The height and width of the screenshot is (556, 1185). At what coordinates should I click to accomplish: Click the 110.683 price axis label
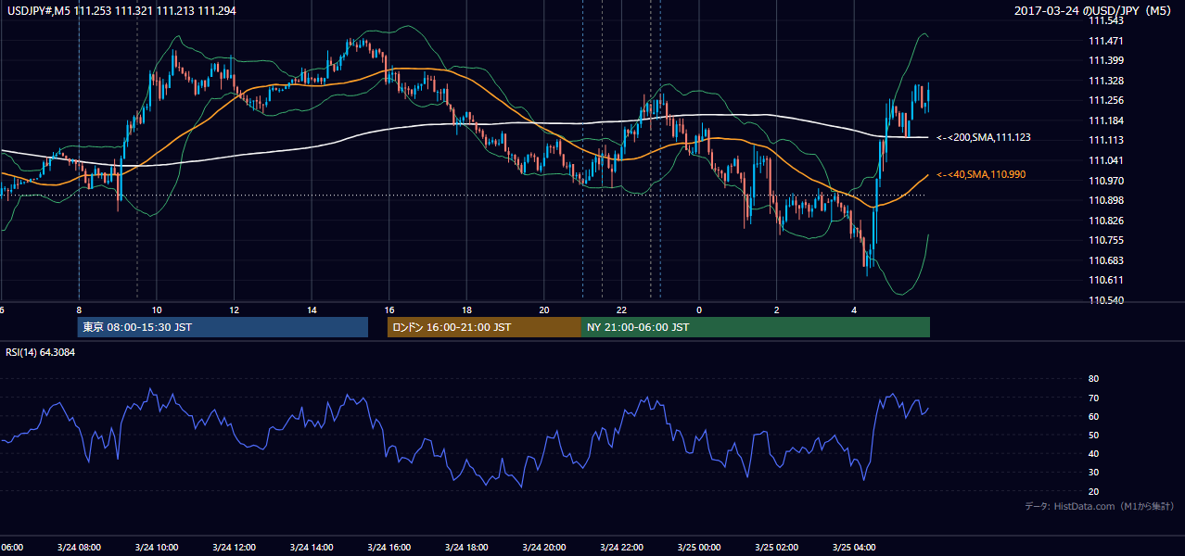tap(1107, 260)
